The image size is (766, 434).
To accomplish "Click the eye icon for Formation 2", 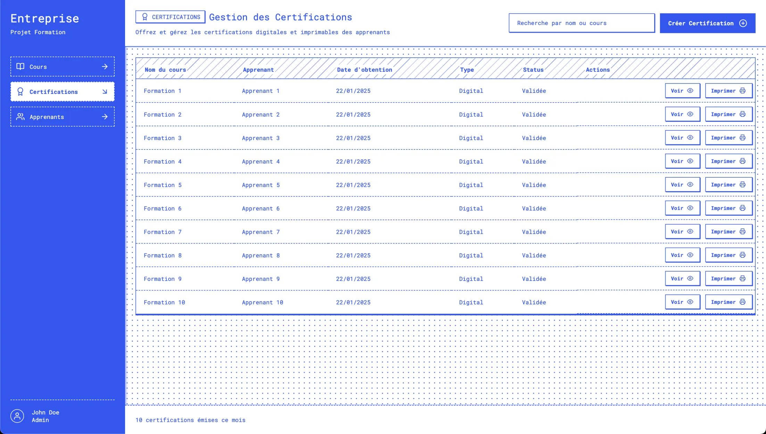I will [x=690, y=114].
